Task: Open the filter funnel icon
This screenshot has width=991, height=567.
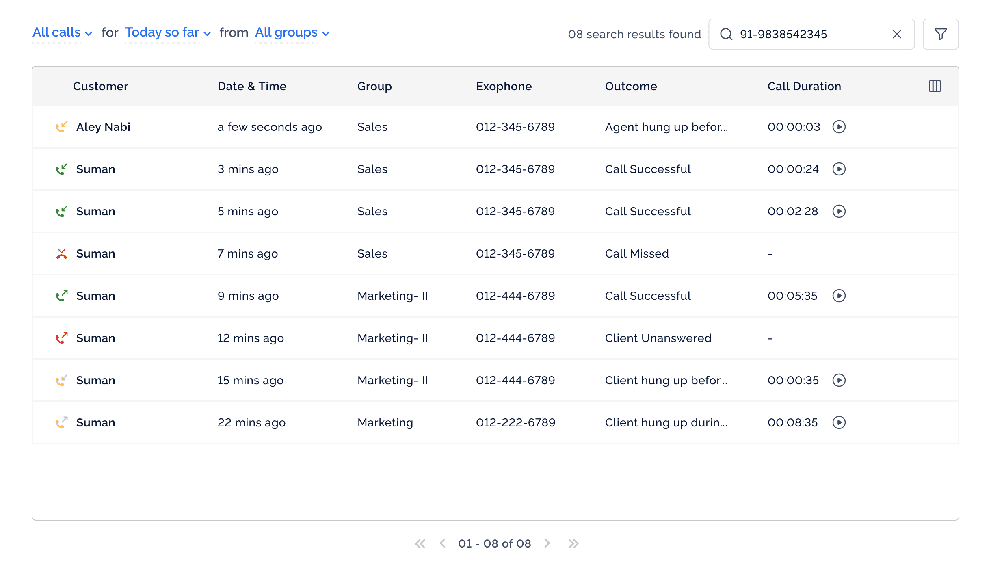Action: tap(940, 34)
